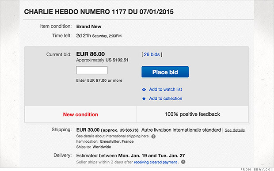This screenshot has height=171, width=274.
Task: Click the Brand New item condition value
Action: click(x=89, y=27)
